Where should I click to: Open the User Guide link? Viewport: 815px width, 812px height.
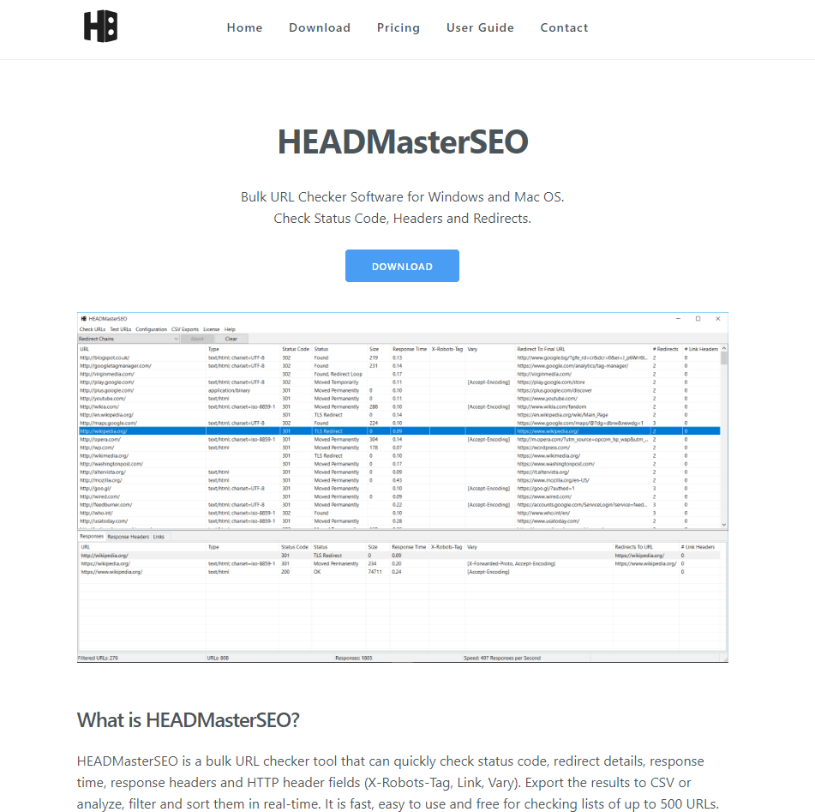480,27
